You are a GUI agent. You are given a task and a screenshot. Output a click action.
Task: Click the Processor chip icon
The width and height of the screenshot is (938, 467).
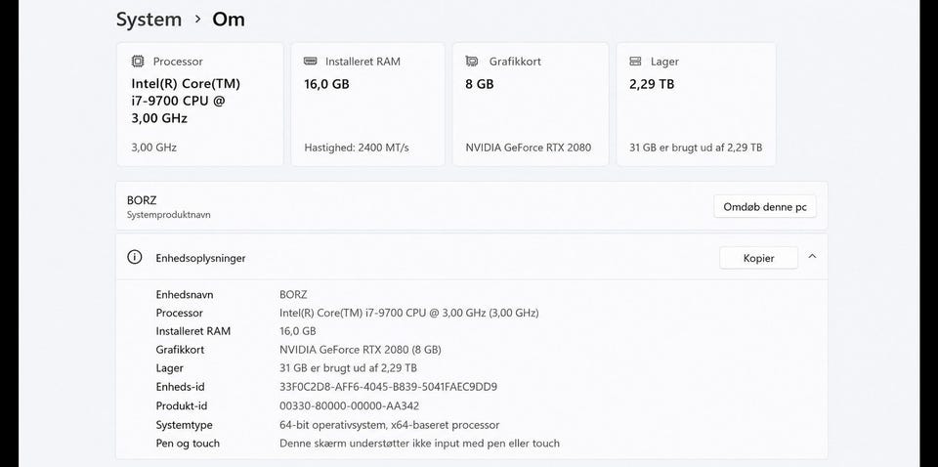click(138, 61)
